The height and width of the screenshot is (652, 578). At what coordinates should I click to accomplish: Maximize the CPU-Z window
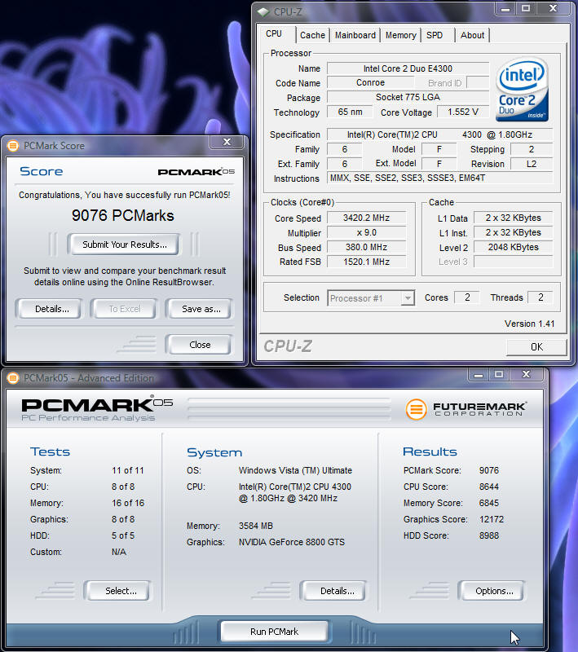tap(526, 9)
